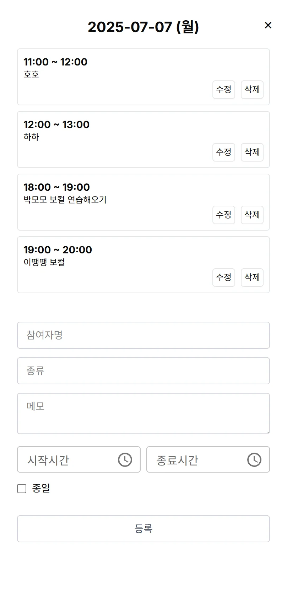The width and height of the screenshot is (287, 595).
Task: Delete the 박모모 보컬 연습해오기 event
Action: point(252,215)
